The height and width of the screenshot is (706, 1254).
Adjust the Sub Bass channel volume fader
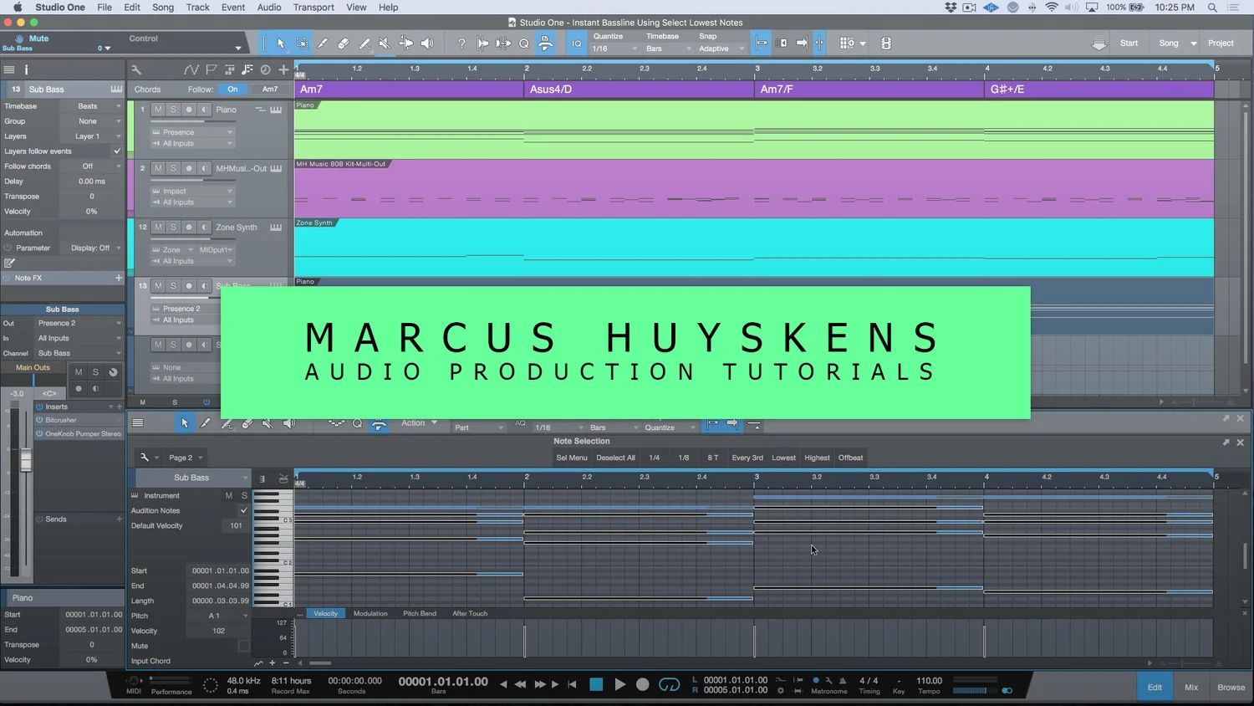click(26, 460)
